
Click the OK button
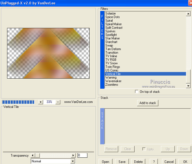tap(185, 162)
